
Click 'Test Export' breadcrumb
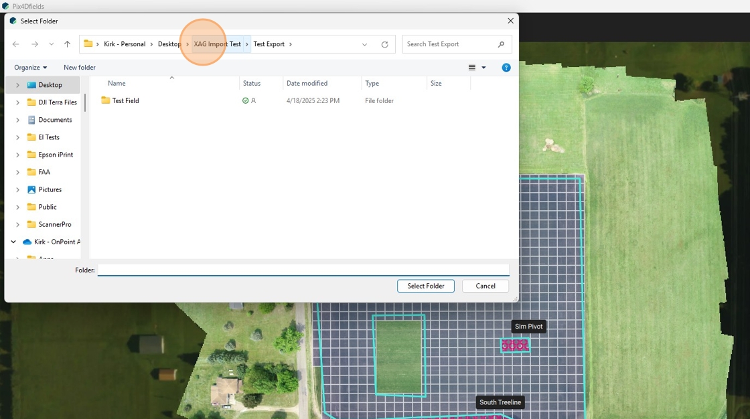[x=269, y=44]
